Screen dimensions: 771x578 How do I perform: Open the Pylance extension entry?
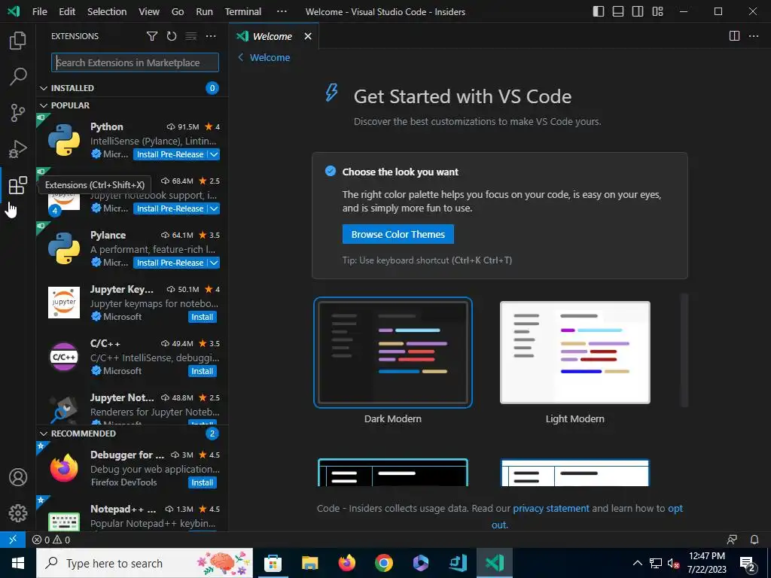click(x=133, y=248)
